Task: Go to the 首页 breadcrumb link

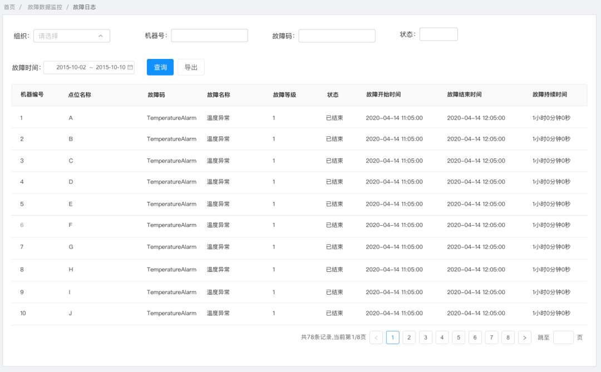Action: [x=10, y=7]
